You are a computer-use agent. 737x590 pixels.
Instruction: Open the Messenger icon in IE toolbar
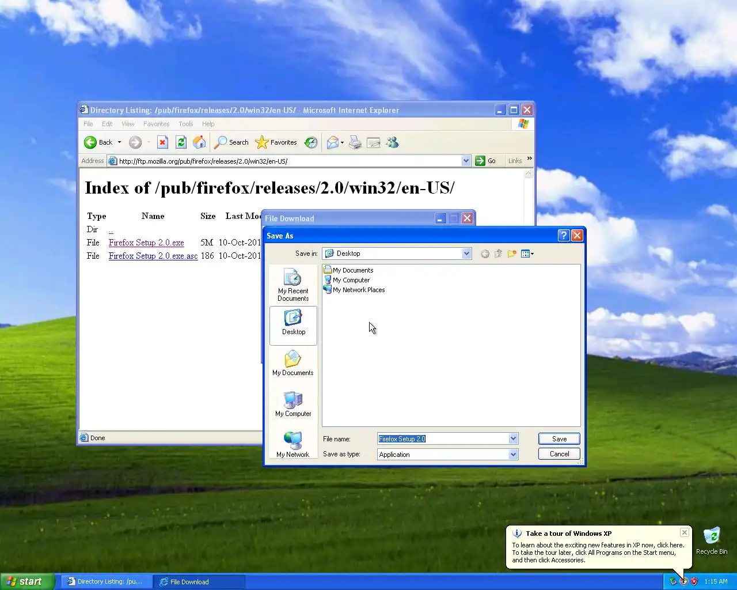coord(393,142)
